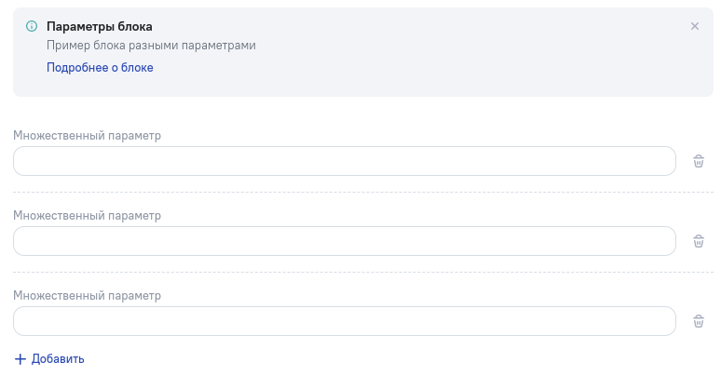721x389 pixels.
Task: Click the third Множественный параметр label
Action: [87, 296]
